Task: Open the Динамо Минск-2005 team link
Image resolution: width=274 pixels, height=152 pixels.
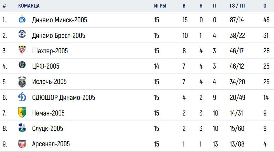Action: click(x=59, y=20)
